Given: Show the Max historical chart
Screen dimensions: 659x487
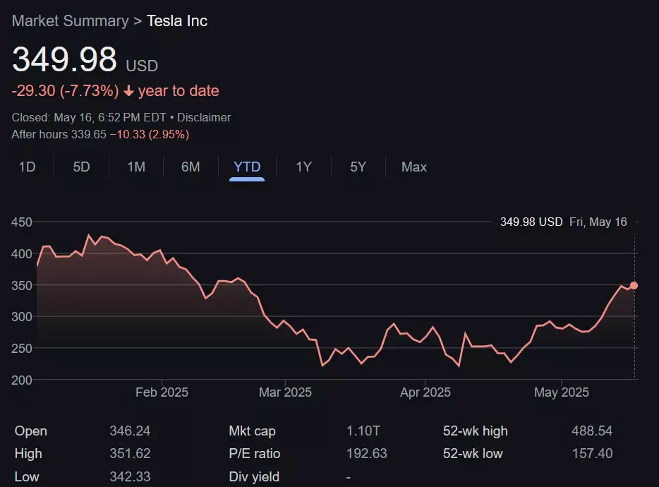Looking at the screenshot, I should [413, 167].
